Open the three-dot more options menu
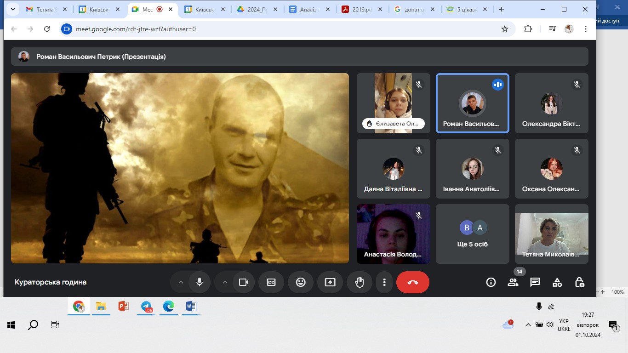The image size is (628, 353). point(384,282)
